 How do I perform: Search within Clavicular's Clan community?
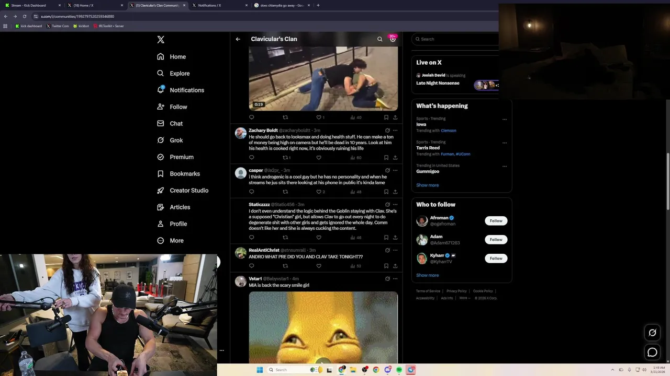pyautogui.click(x=380, y=39)
